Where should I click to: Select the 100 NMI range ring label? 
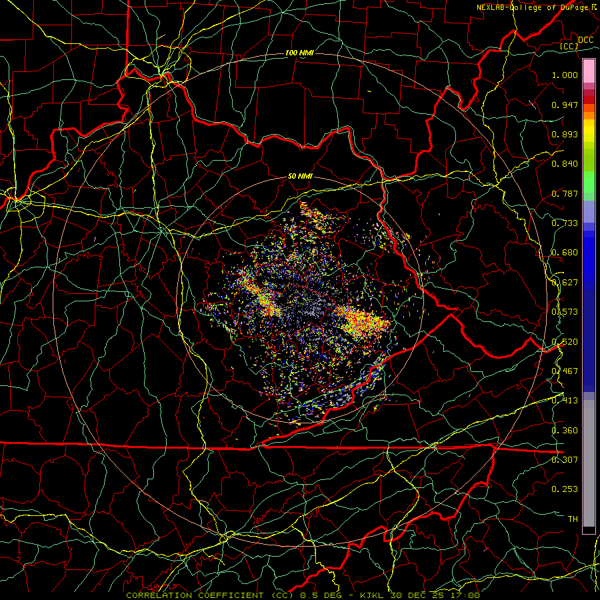[299, 53]
